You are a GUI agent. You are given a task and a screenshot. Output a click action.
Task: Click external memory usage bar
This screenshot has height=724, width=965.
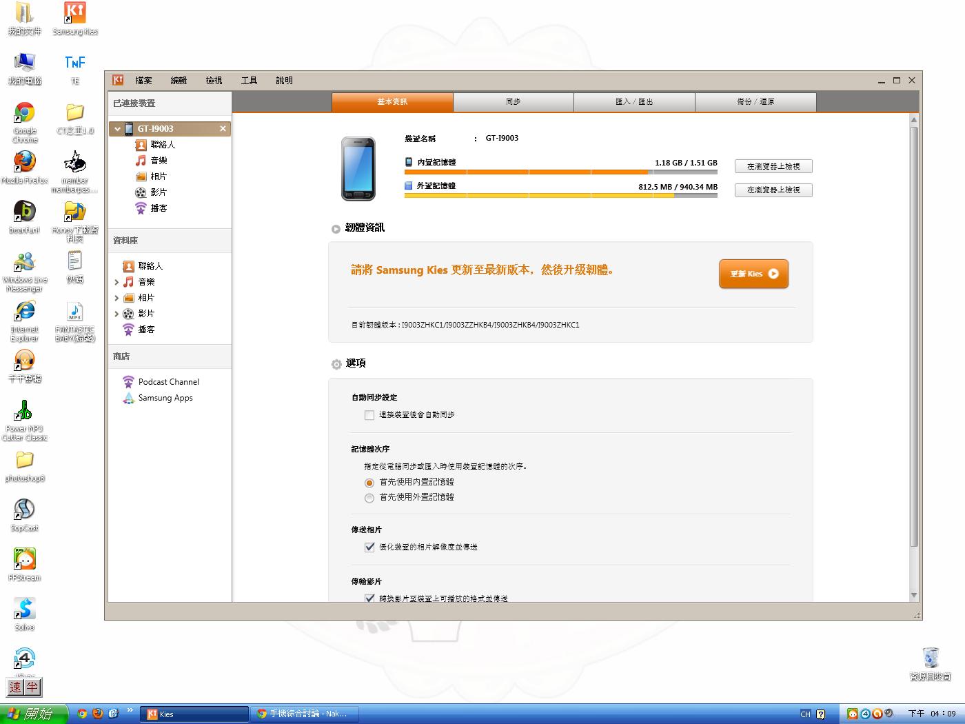pyautogui.click(x=561, y=195)
